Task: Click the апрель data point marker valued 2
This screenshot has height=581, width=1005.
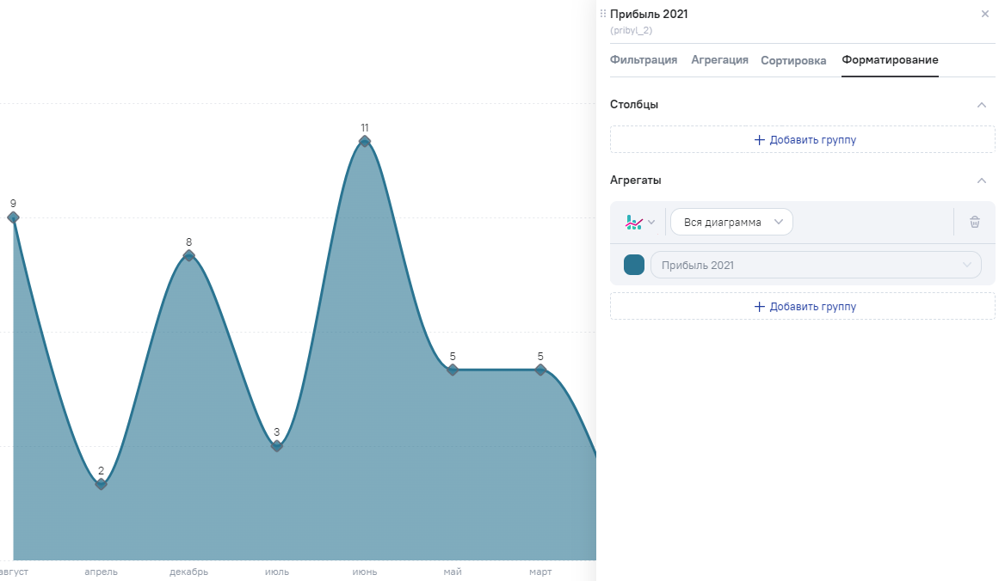Action: 101,484
